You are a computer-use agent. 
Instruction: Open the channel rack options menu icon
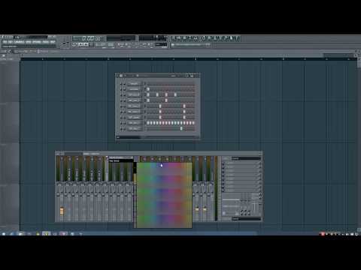121,76
